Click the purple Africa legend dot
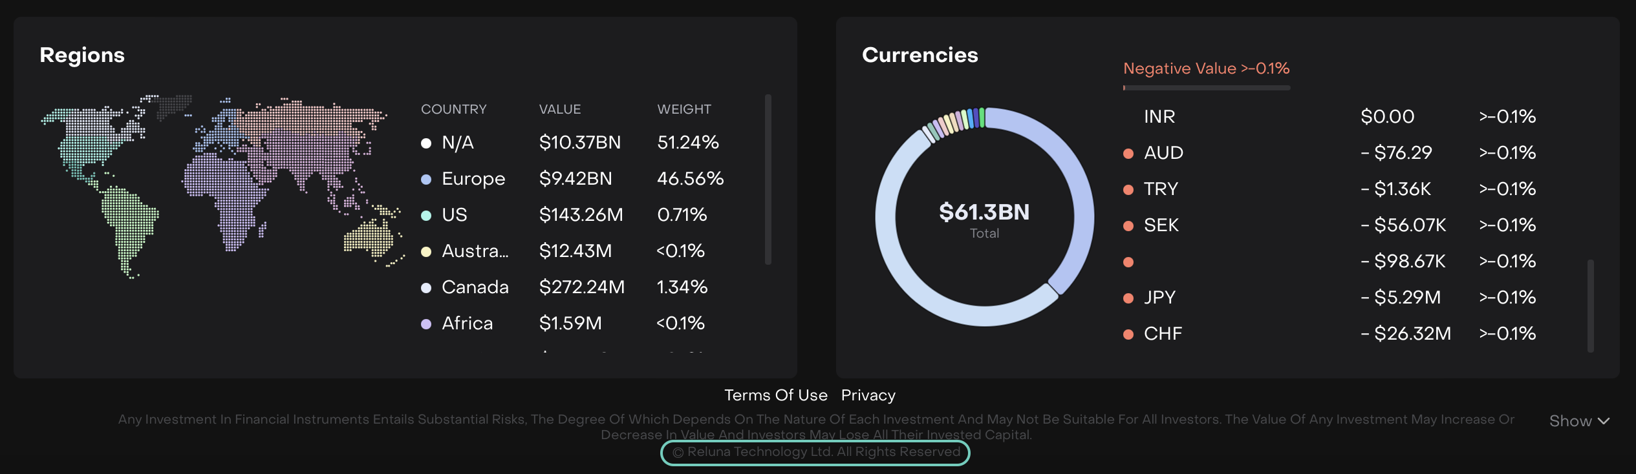The height and width of the screenshot is (474, 1636). pyautogui.click(x=426, y=324)
